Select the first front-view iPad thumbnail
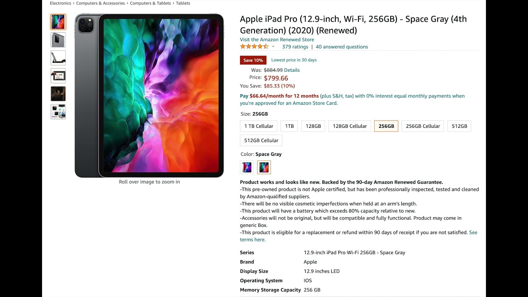This screenshot has width=528, height=297. [x=58, y=22]
